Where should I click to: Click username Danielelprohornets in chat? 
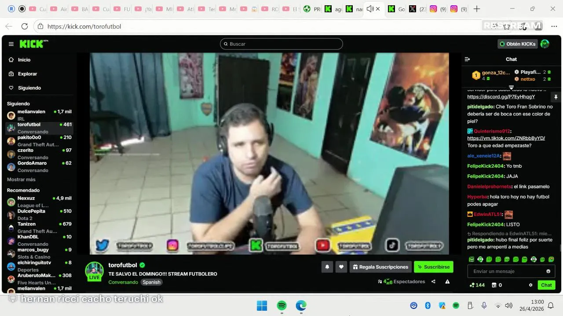pos(490,187)
